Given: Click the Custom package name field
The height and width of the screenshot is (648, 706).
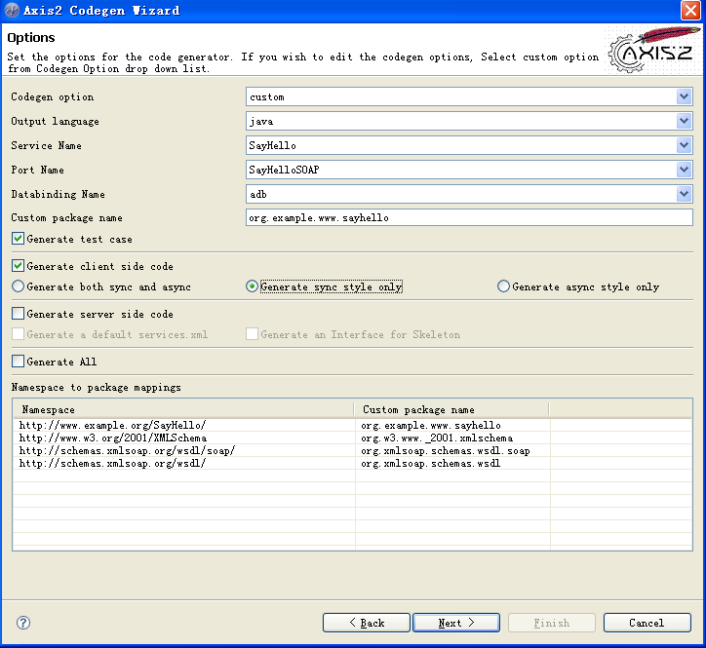Looking at the screenshot, I should [468, 218].
